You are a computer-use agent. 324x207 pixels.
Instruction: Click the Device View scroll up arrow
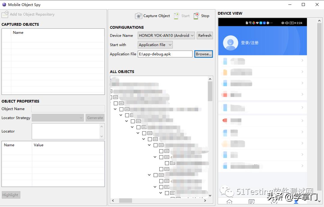[x=319, y=21]
